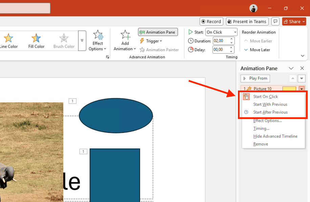The image size is (310, 202).
Task: Click Move Later in Reorder Animation
Action: tap(257, 50)
